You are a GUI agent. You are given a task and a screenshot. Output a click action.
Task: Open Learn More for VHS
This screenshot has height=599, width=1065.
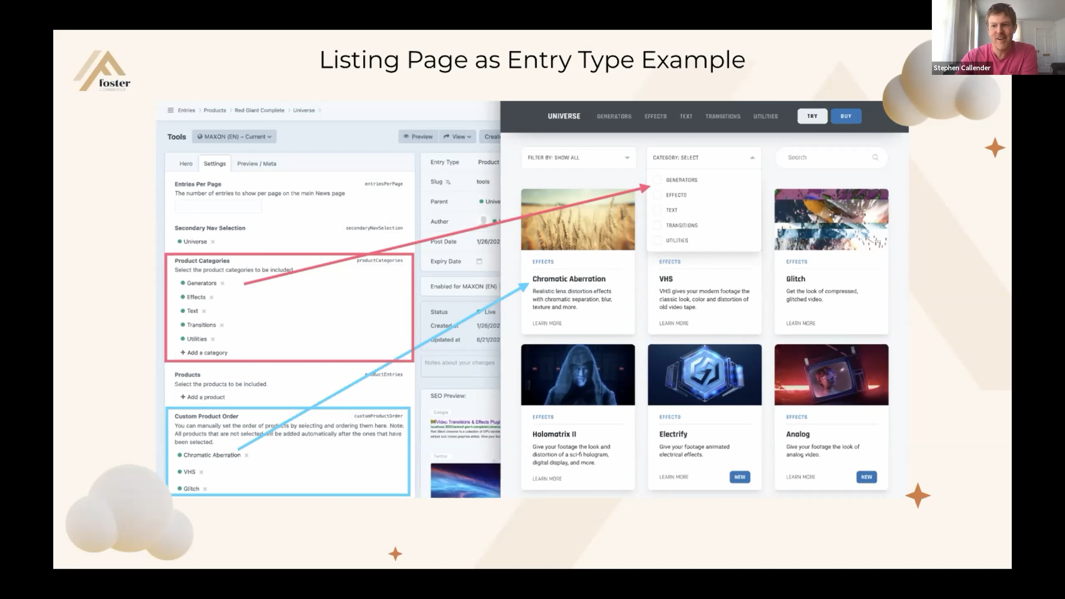click(674, 323)
